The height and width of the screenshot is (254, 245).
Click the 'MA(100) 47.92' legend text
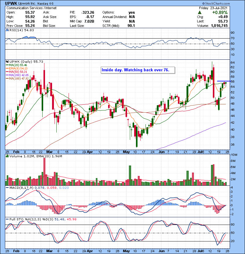tap(19, 79)
